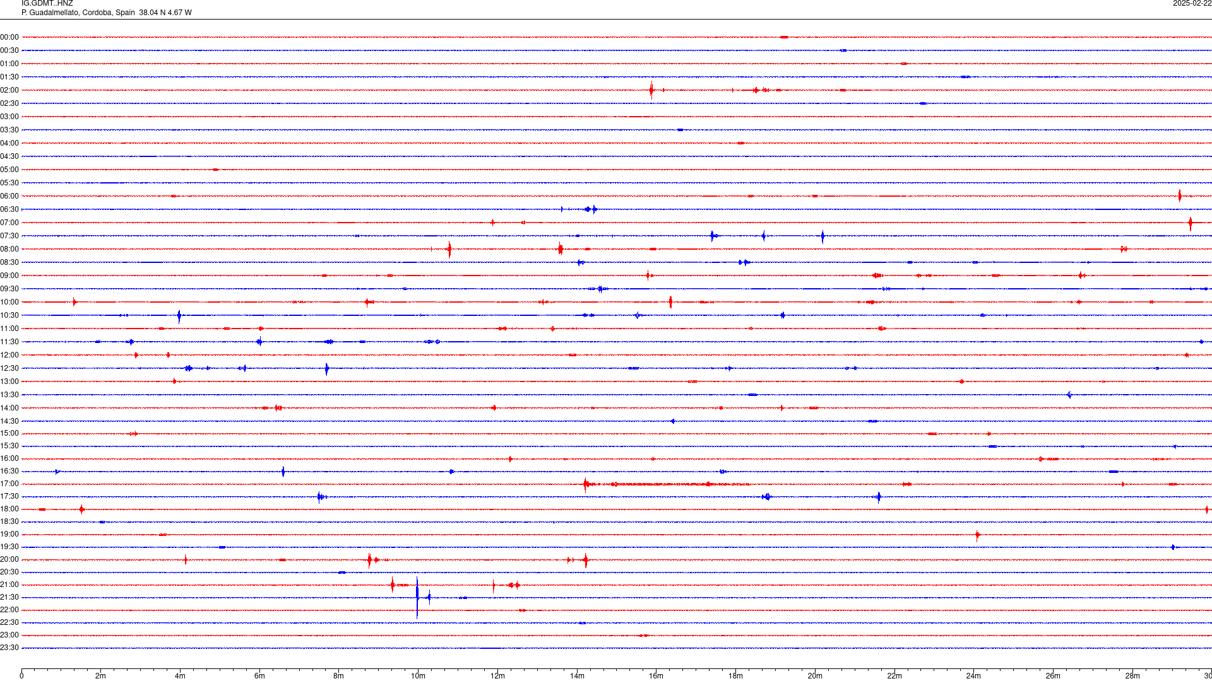Select the 03:00 row time label
Screen dimensions: 1212x681
[9, 117]
